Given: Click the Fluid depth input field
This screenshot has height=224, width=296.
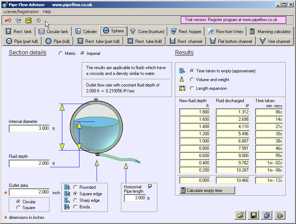Looking at the screenshot, I should [29, 163].
